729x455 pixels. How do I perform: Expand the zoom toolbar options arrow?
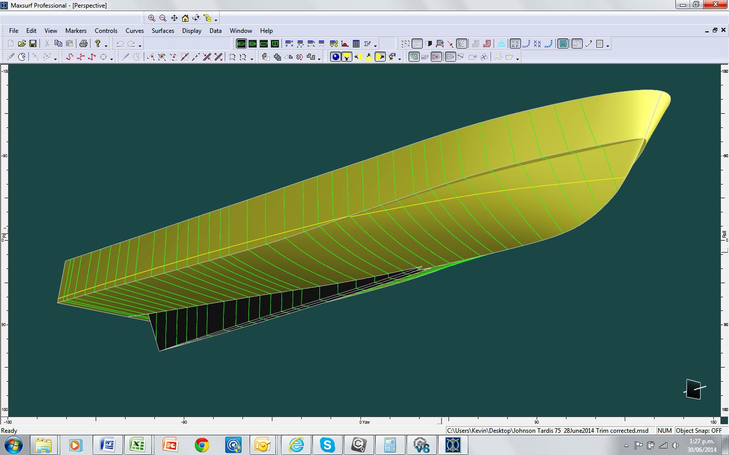pyautogui.click(x=216, y=20)
